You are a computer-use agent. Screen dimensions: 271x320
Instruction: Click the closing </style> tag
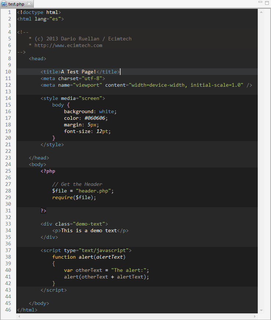click(52, 145)
